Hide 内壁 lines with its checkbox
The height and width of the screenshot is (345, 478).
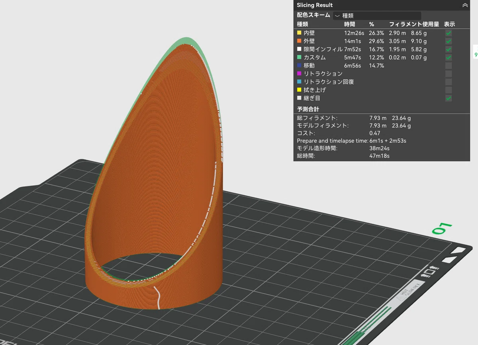pyautogui.click(x=449, y=33)
